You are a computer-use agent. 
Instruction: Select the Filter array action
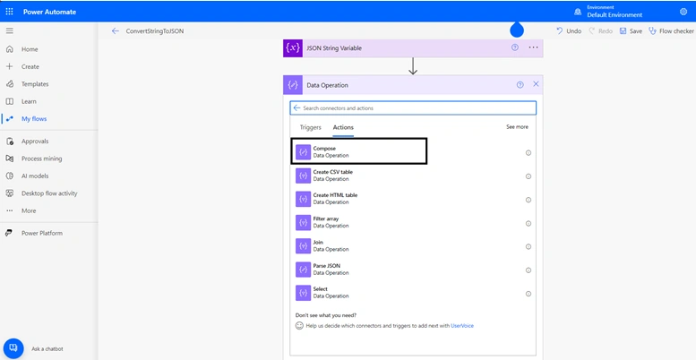[x=413, y=222]
